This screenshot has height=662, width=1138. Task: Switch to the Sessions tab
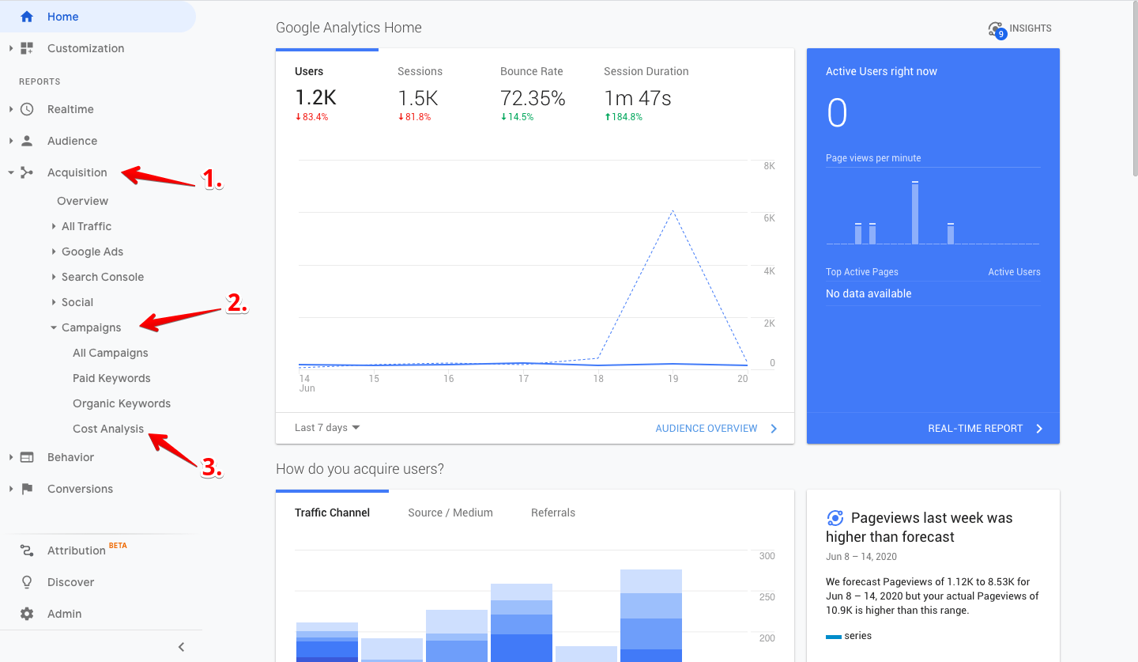point(420,71)
